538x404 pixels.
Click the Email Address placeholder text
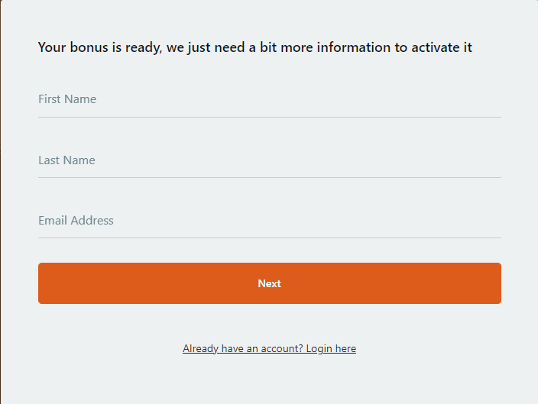(x=76, y=221)
